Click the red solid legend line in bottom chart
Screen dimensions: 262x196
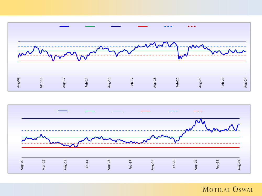click(x=146, y=111)
